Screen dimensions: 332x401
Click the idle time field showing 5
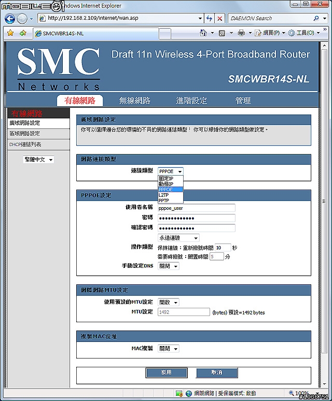click(216, 256)
